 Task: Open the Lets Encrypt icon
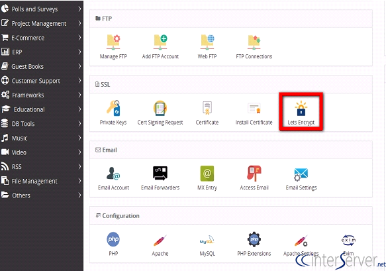[x=301, y=108]
